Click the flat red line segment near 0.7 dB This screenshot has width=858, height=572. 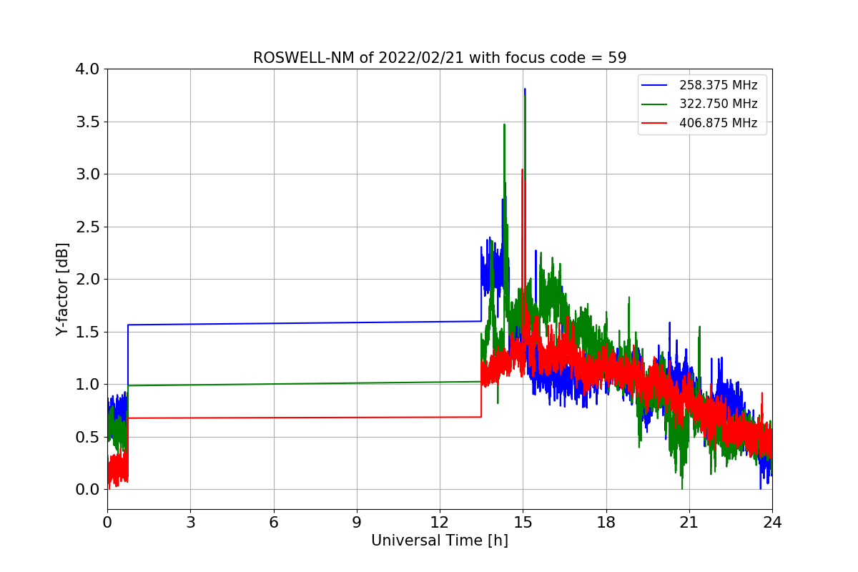(305, 418)
